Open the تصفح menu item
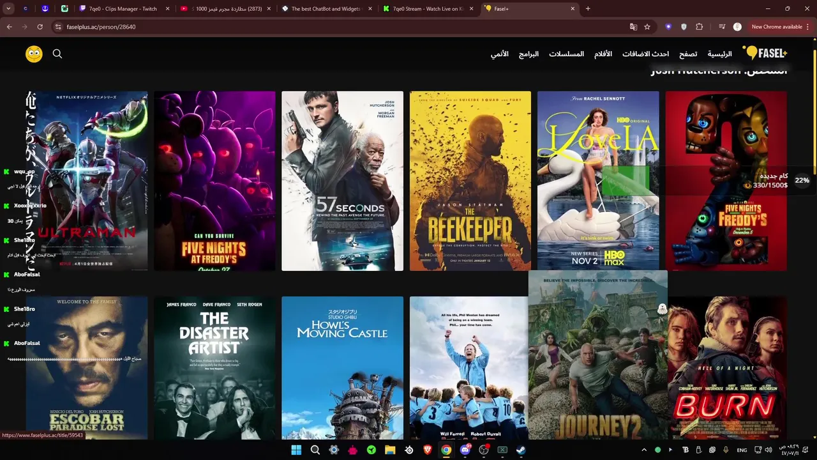 (x=688, y=54)
